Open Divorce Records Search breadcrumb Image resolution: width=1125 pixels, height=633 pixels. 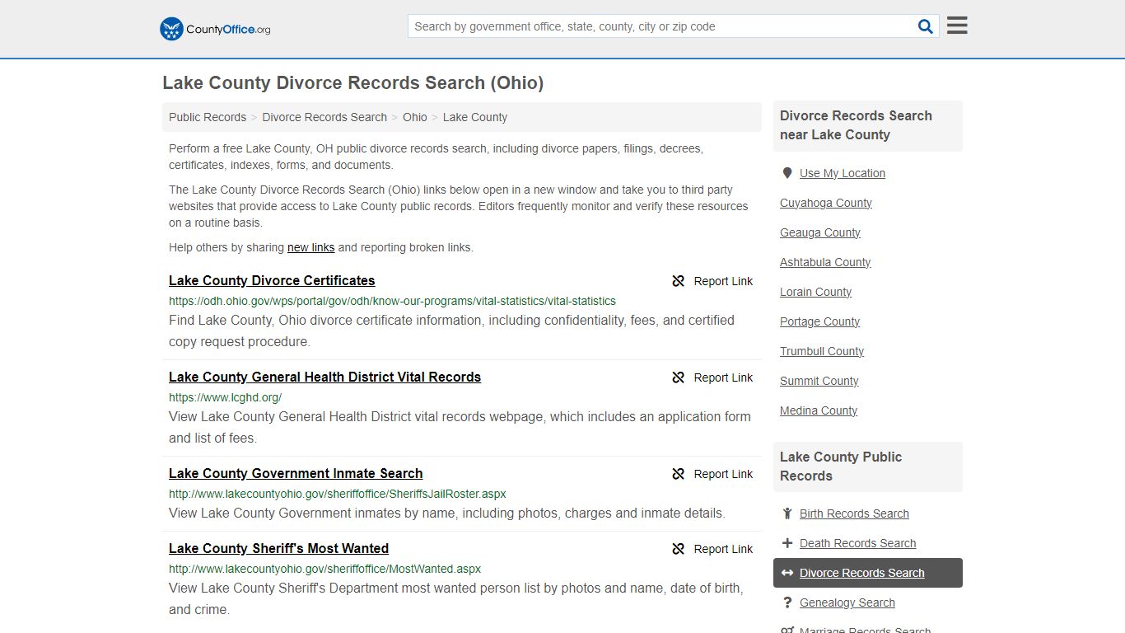[x=324, y=117]
